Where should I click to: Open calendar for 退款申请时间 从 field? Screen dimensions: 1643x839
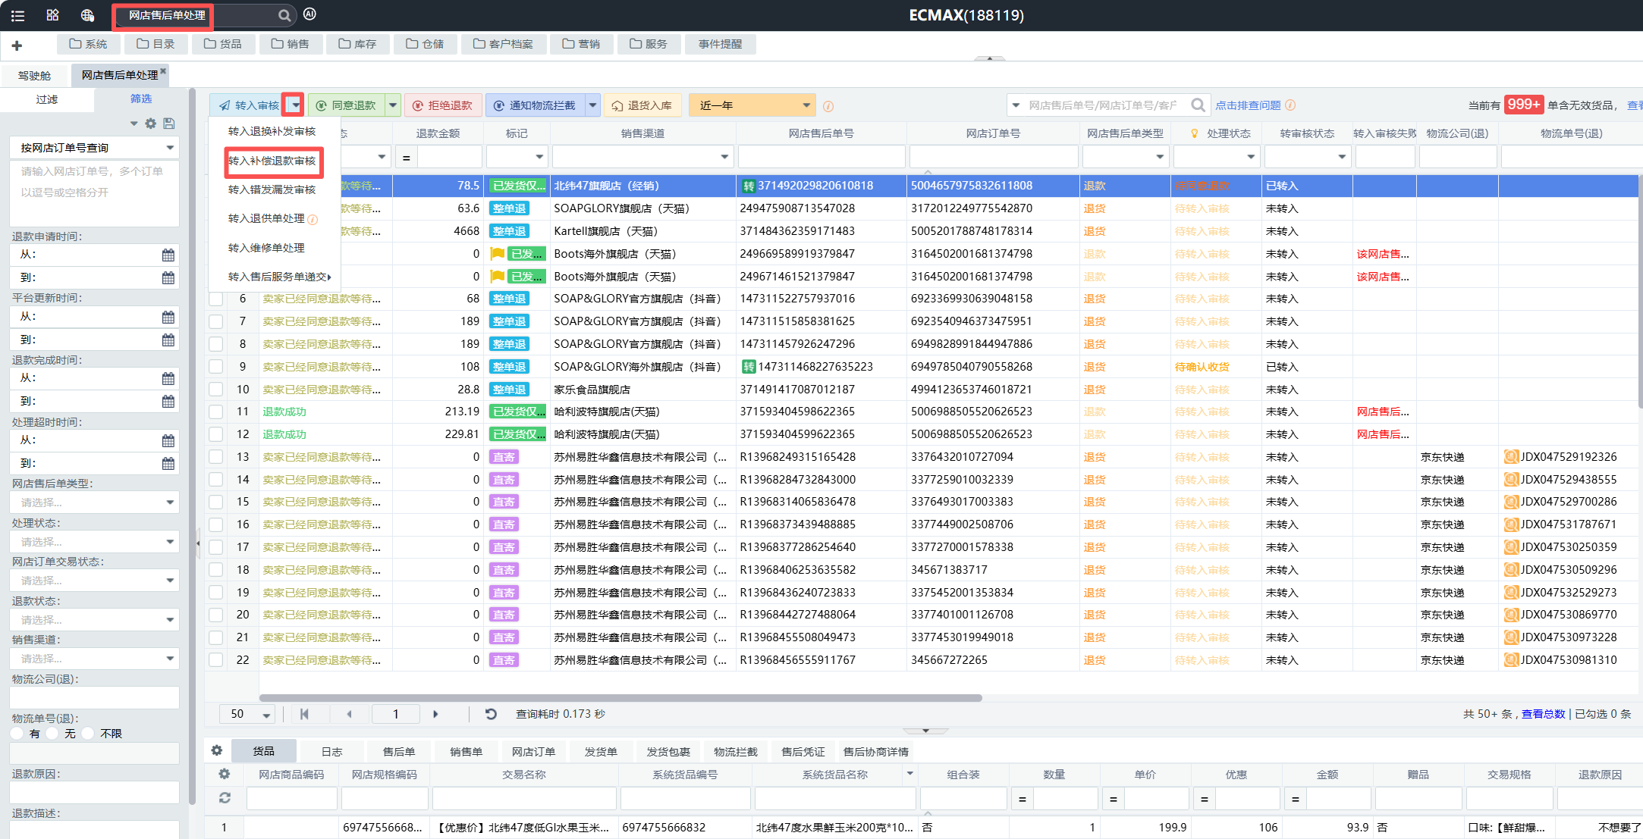tap(168, 255)
